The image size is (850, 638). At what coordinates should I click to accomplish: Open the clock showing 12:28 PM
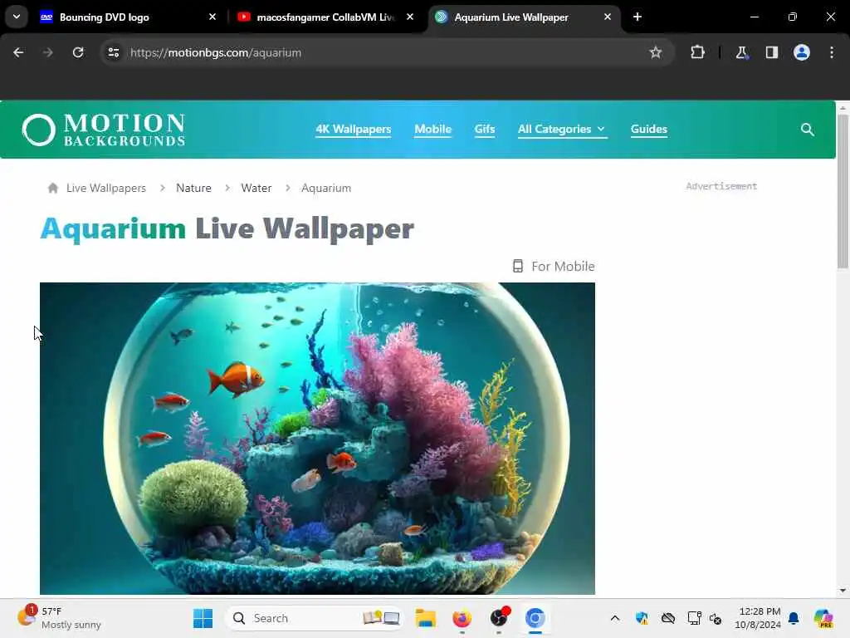click(x=758, y=618)
